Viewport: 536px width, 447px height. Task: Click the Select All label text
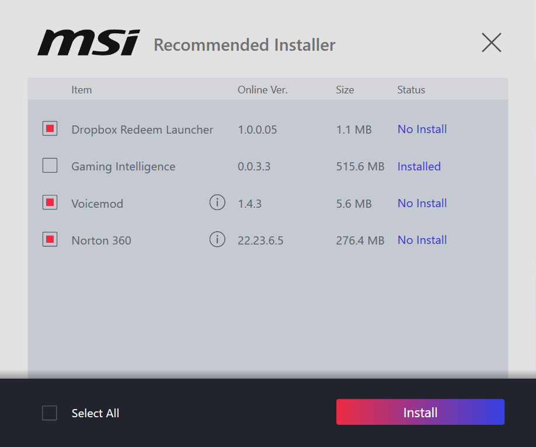(95, 413)
